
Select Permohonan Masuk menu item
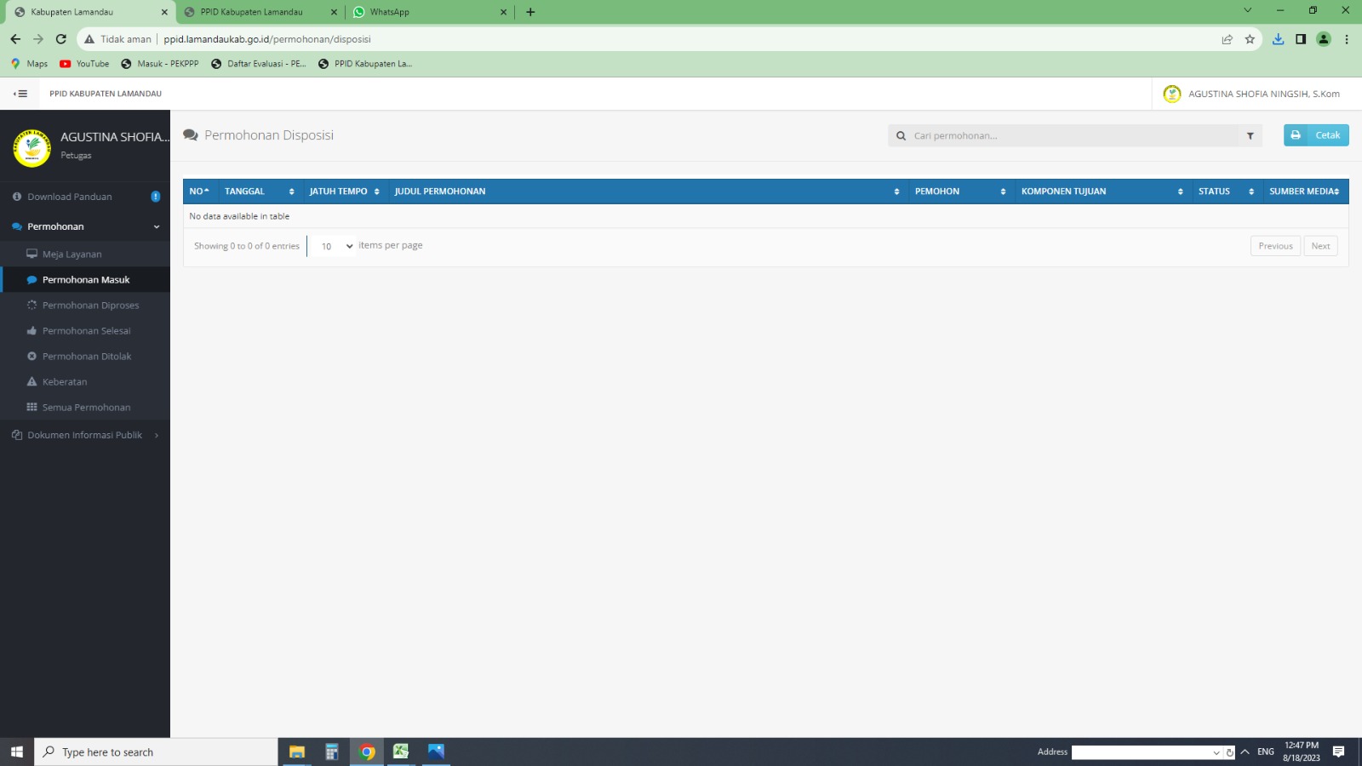coord(85,279)
